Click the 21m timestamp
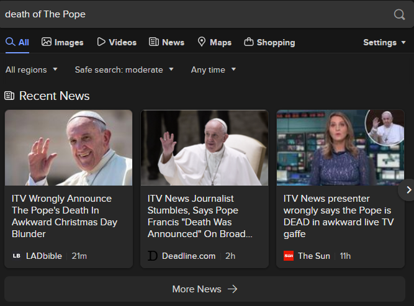 point(79,256)
